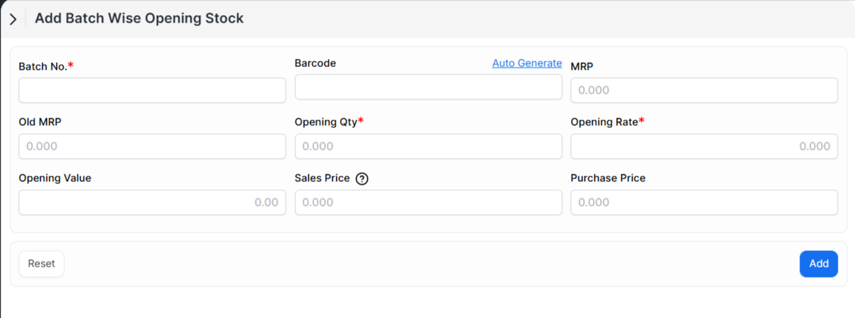This screenshot has height=318, width=855.
Task: Select the Purchase Price input field
Action: (x=704, y=202)
